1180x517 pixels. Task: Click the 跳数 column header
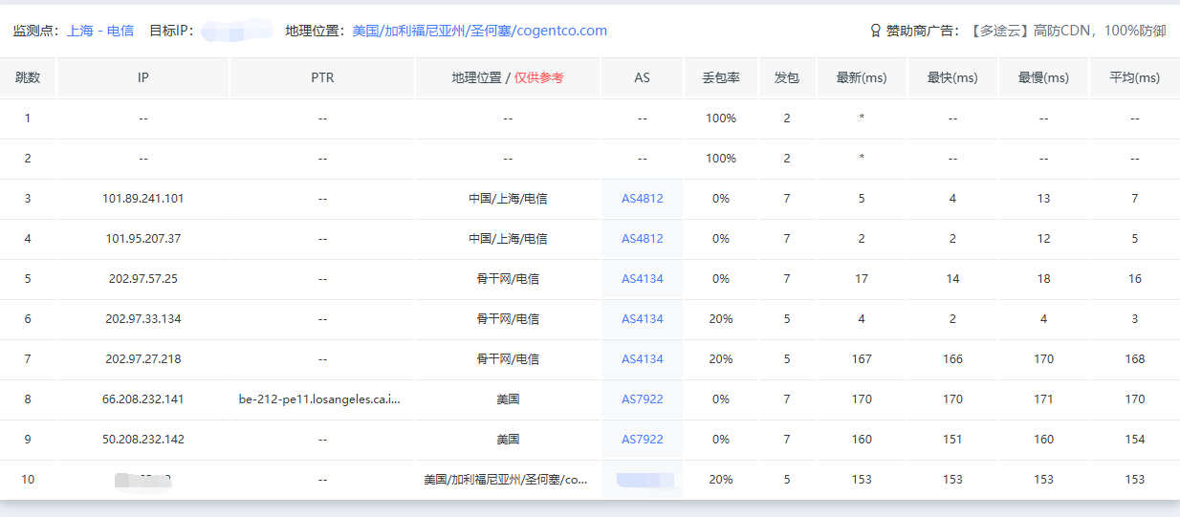click(x=28, y=78)
